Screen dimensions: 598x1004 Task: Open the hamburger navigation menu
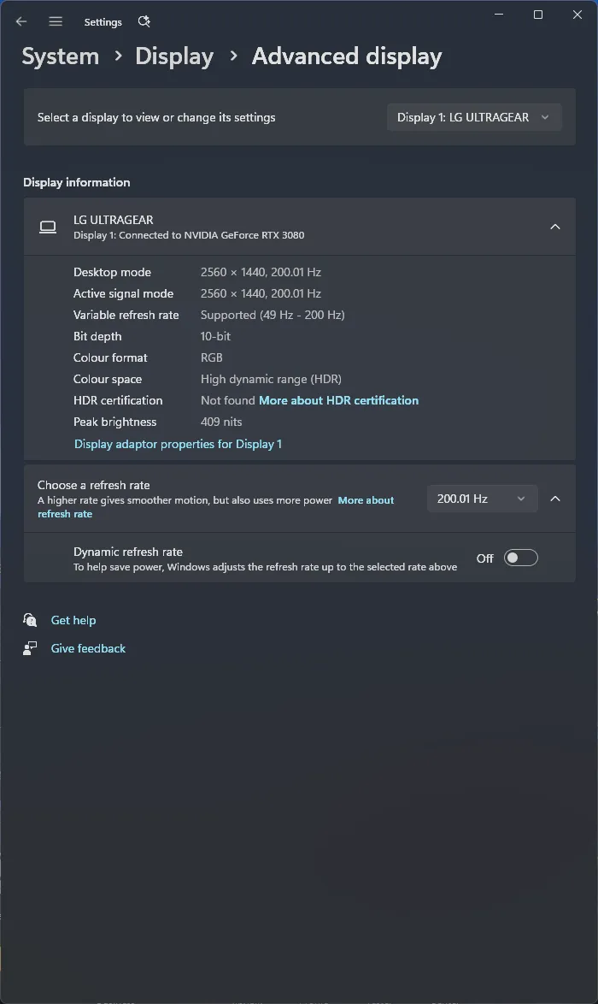pyautogui.click(x=56, y=21)
